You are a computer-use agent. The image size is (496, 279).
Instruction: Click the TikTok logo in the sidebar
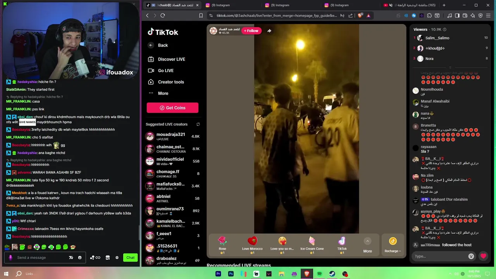click(x=163, y=32)
